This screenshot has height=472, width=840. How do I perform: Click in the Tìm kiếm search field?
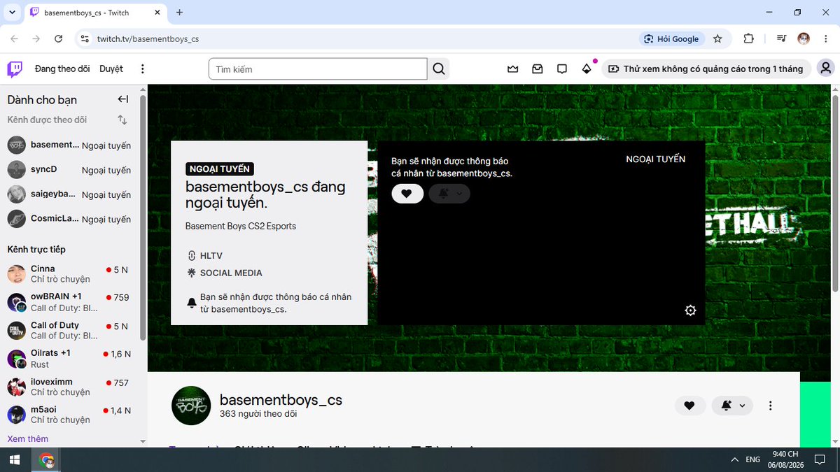[318, 69]
